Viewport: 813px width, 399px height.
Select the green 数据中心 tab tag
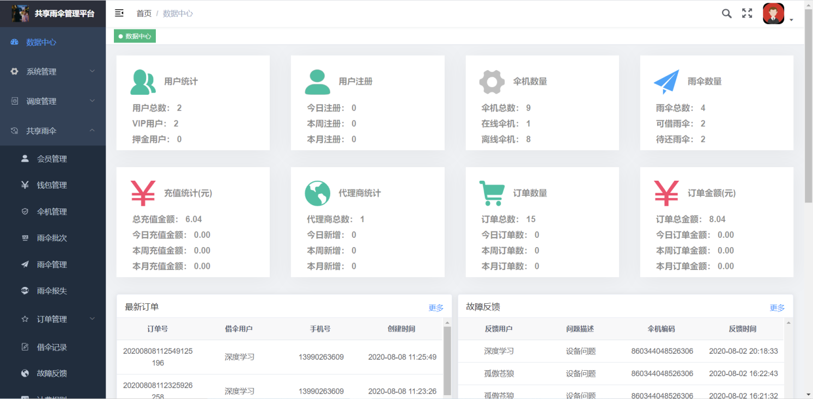click(x=135, y=36)
